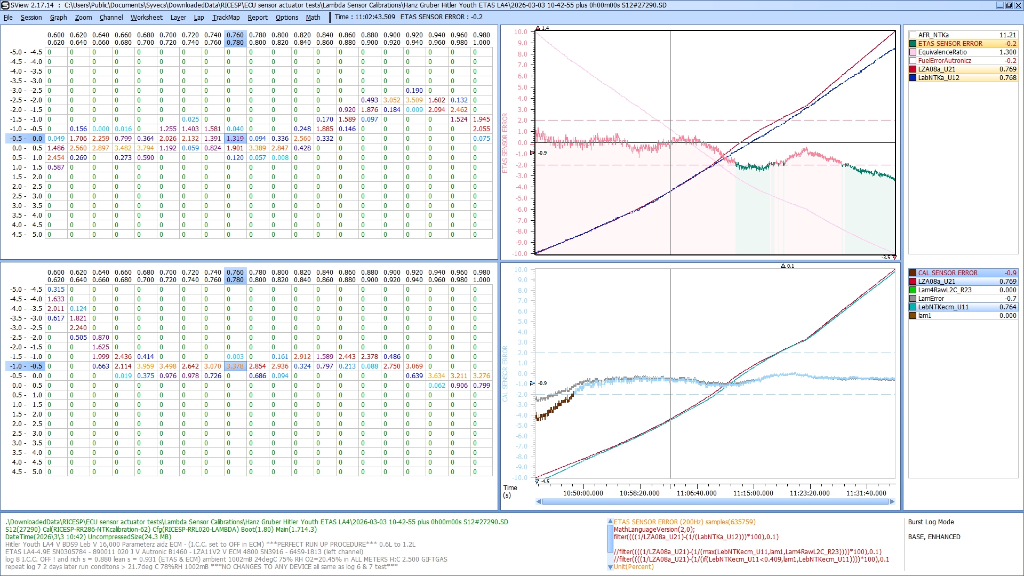Select the CAL SENSOR ERROR channel row
The image size is (1024, 576).
click(x=948, y=273)
